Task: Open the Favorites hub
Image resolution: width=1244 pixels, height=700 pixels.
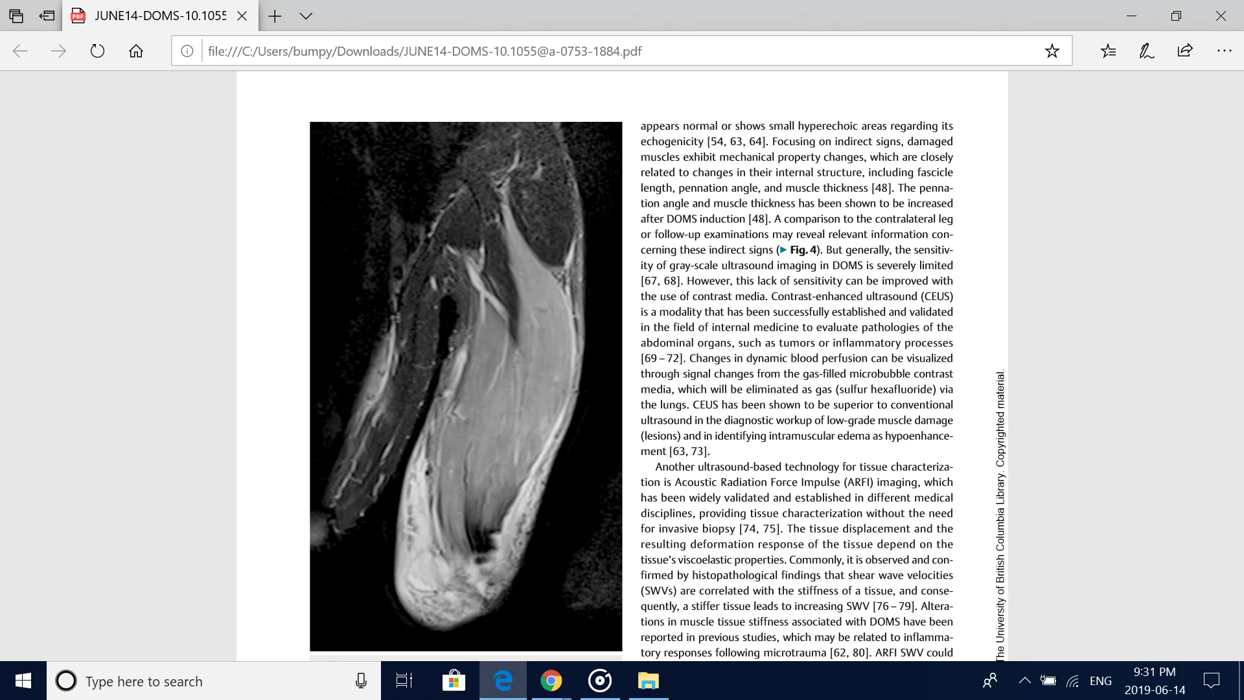Action: [1108, 51]
